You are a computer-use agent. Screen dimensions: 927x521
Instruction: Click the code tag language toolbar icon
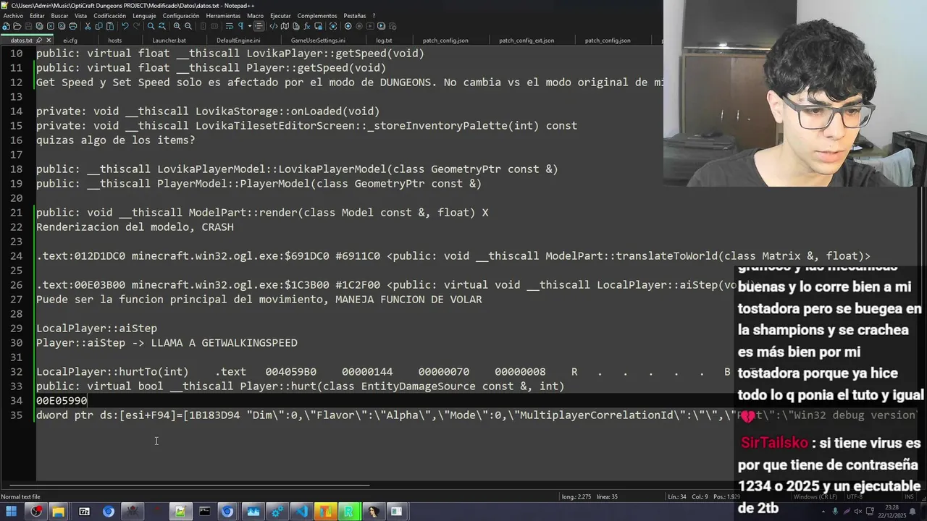[274, 26]
